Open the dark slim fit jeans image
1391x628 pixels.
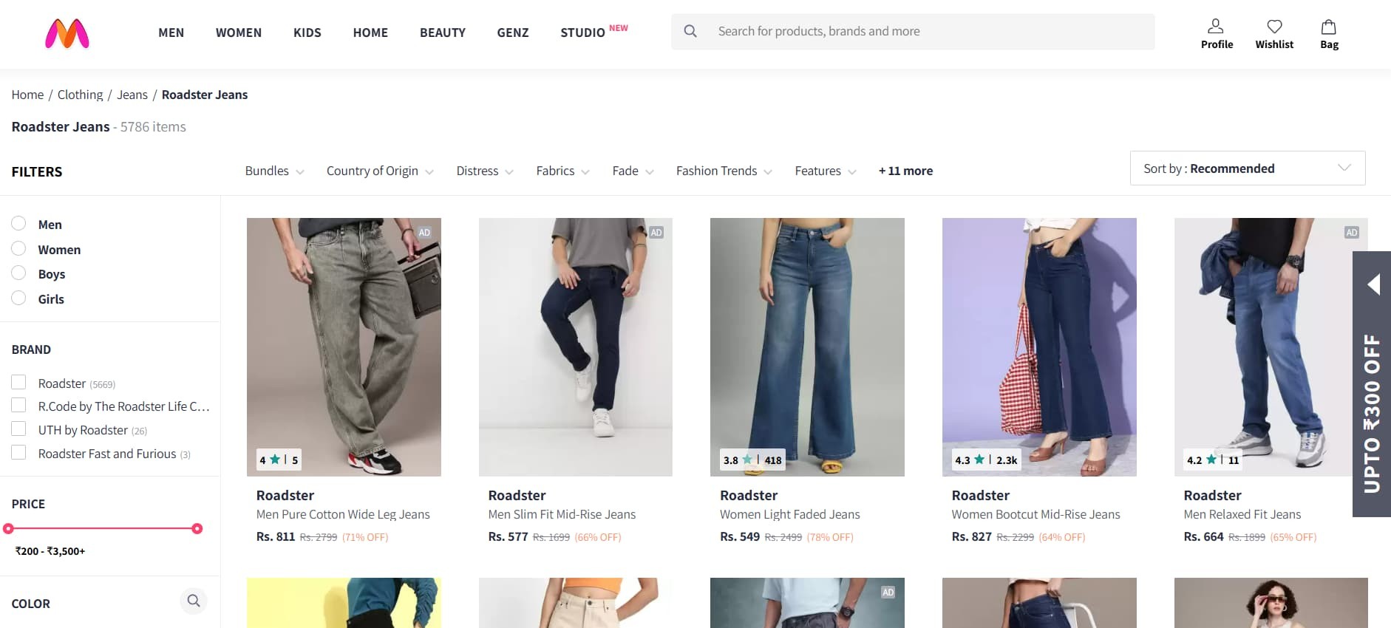click(576, 347)
